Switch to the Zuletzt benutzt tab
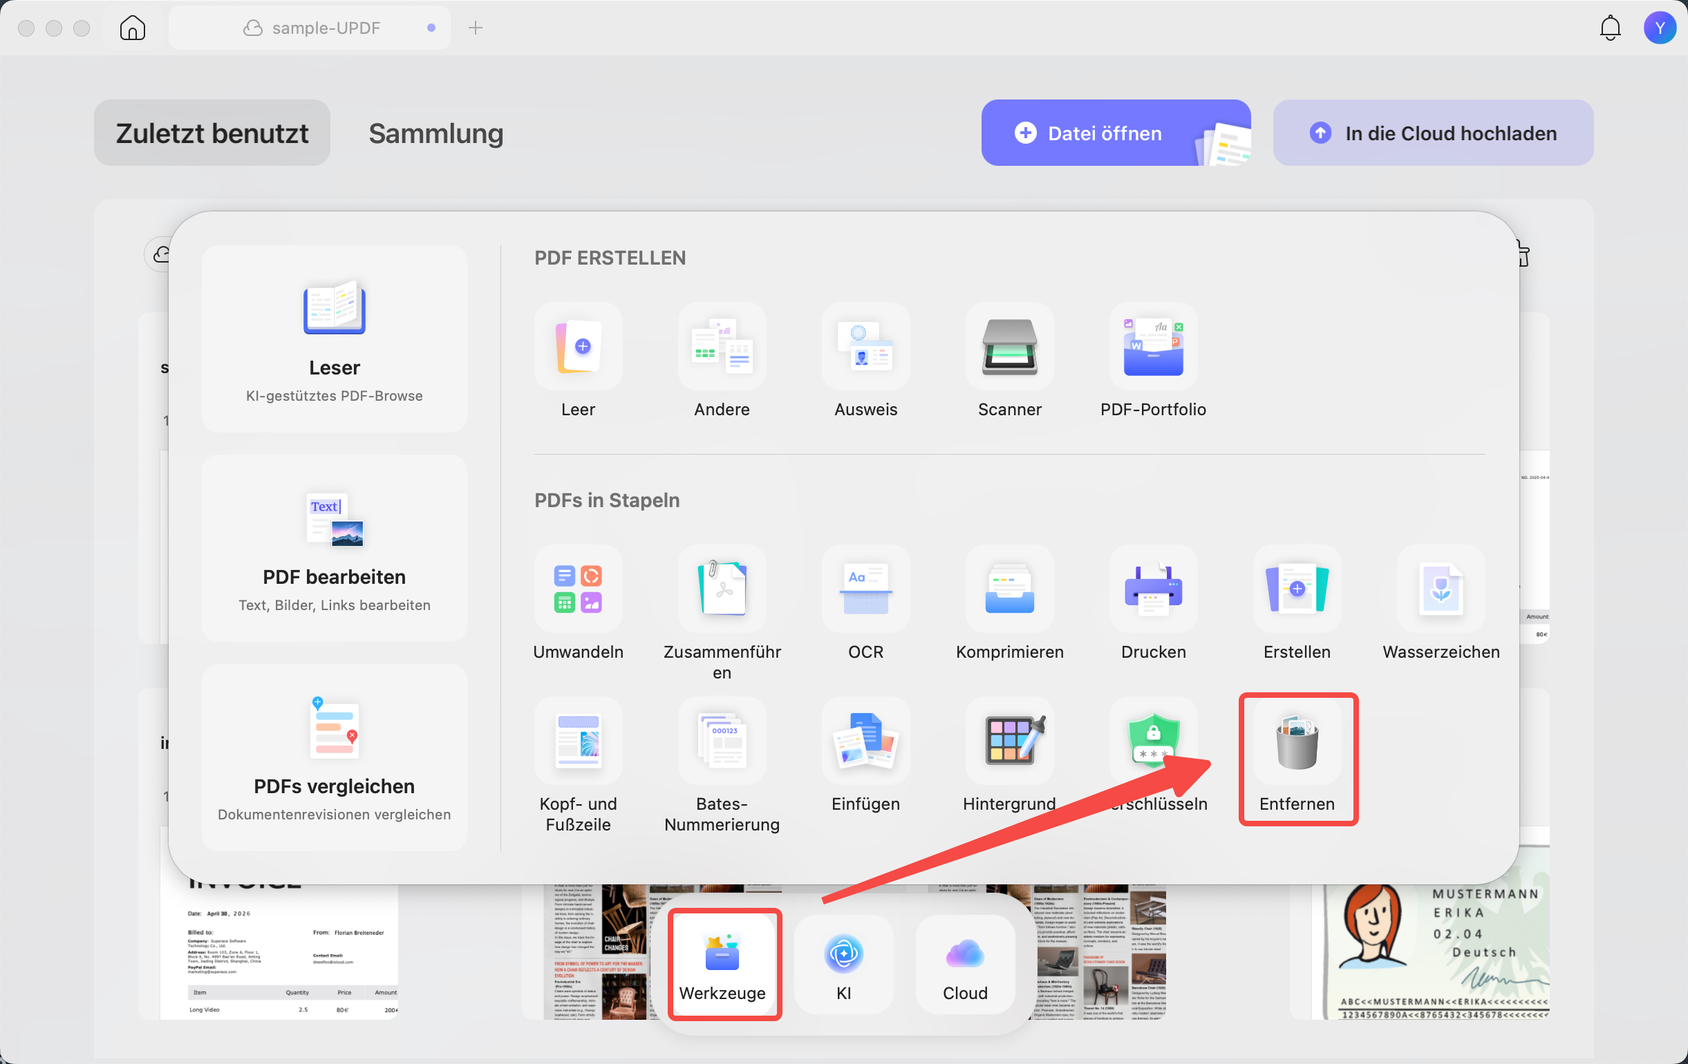This screenshot has width=1688, height=1064. point(212,133)
